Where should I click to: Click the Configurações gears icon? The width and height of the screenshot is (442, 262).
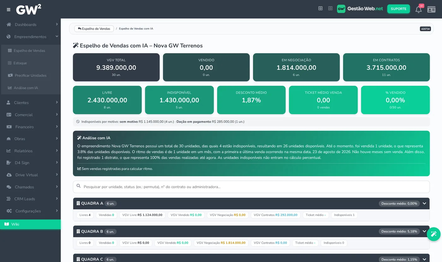pyautogui.click(x=9, y=211)
